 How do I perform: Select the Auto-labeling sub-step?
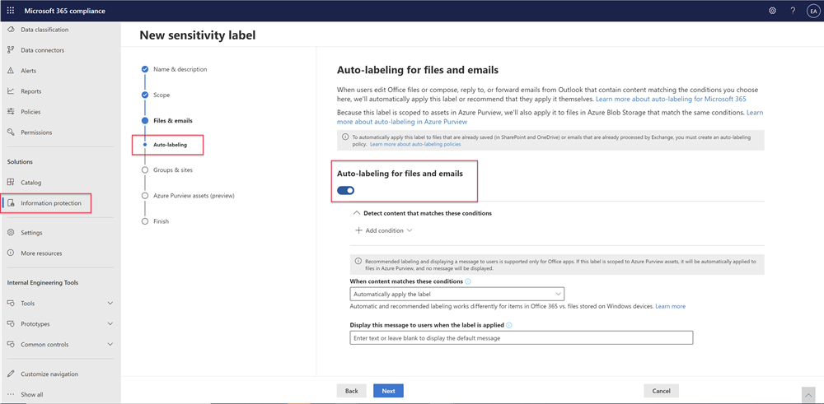171,144
